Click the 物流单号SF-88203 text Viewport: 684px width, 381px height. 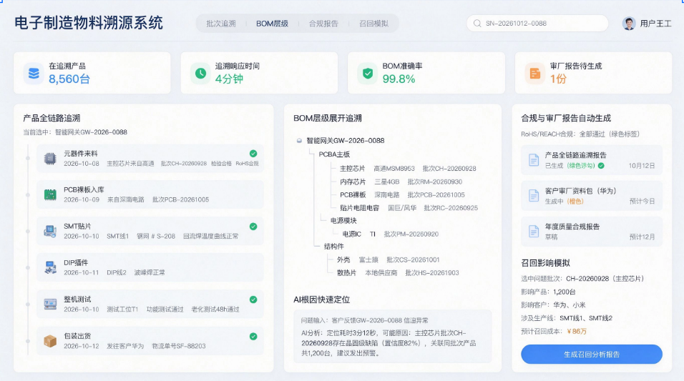pos(178,346)
